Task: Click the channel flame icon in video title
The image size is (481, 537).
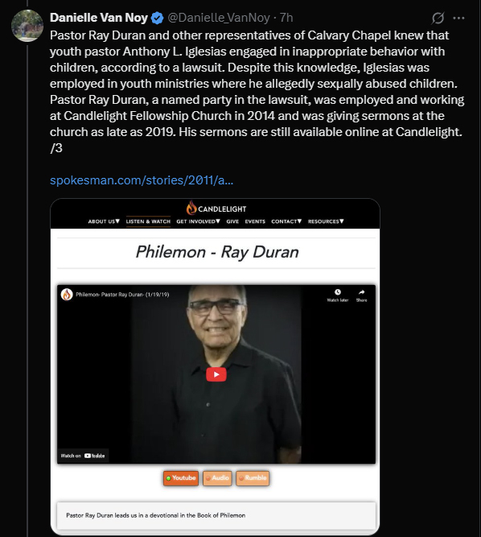Action: [x=67, y=295]
